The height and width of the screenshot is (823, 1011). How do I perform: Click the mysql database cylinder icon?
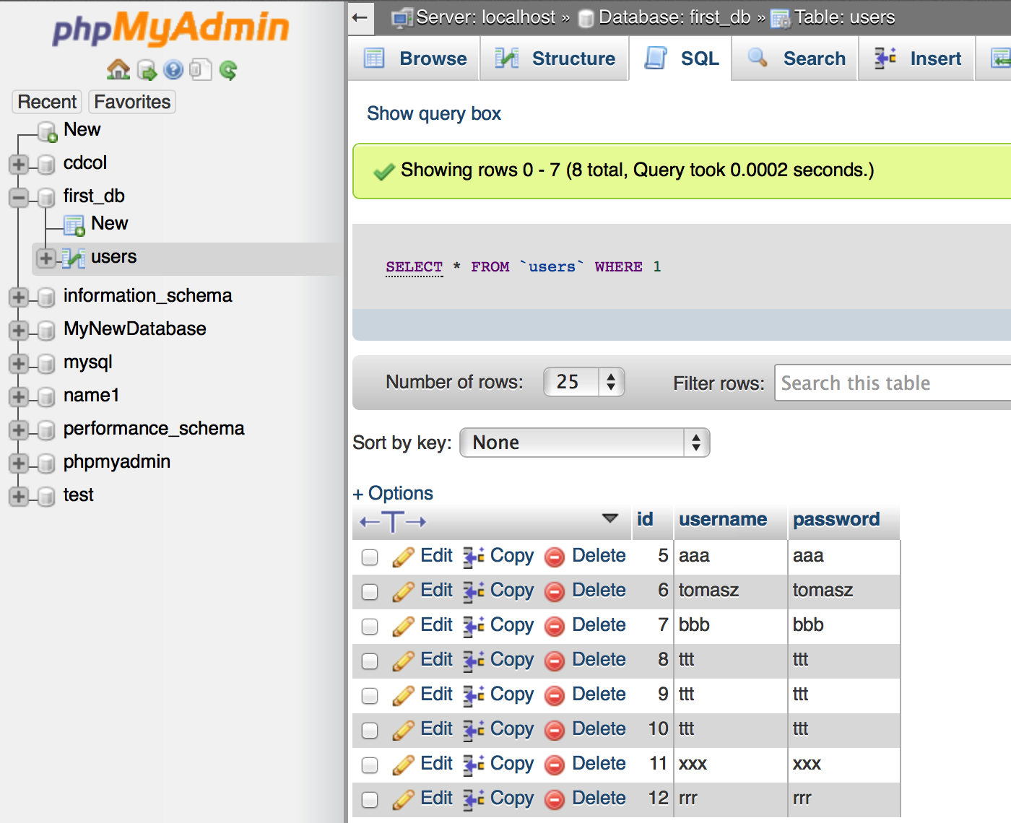tap(46, 364)
